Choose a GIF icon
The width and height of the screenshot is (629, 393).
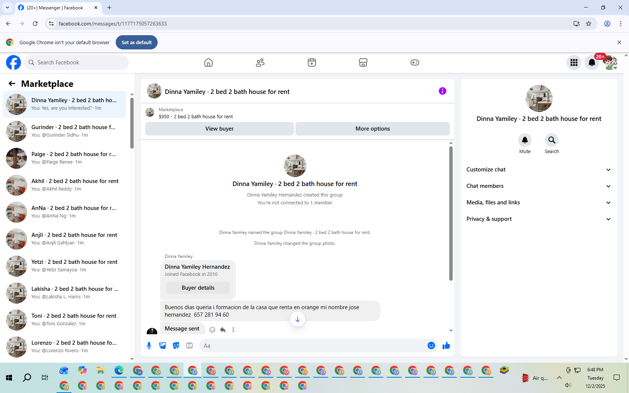click(189, 345)
